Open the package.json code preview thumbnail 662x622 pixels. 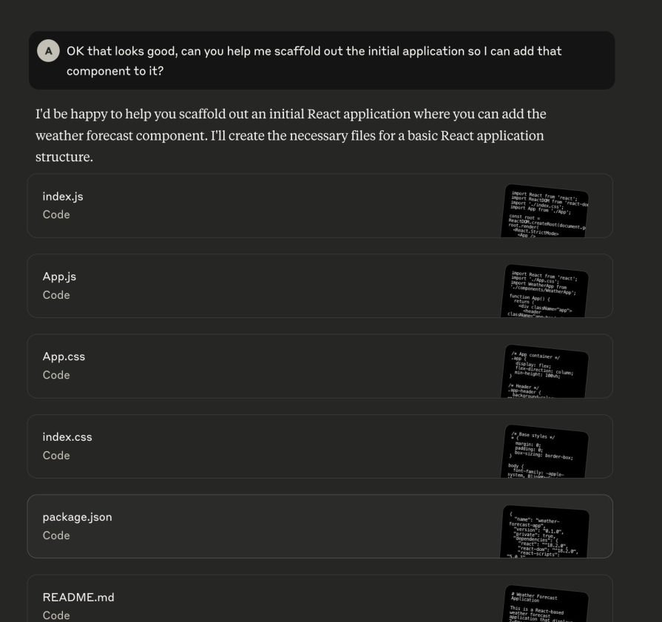pos(546,533)
